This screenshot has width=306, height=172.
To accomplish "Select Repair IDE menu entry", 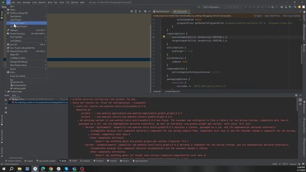I will (27, 54).
